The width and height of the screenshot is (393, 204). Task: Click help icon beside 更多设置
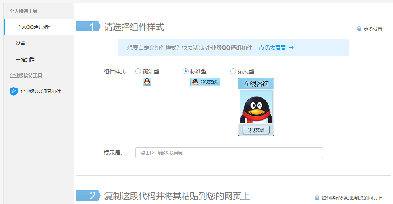point(359,29)
